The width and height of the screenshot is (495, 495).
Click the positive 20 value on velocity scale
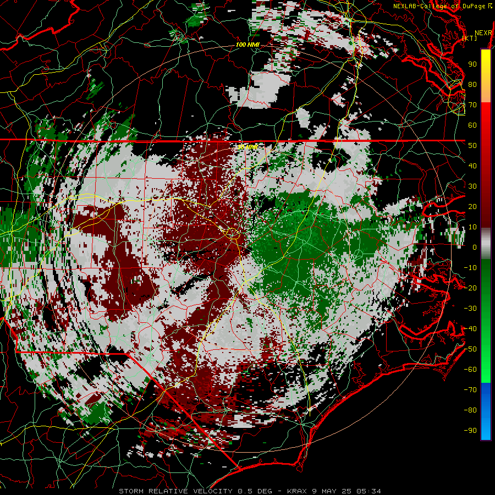472,206
